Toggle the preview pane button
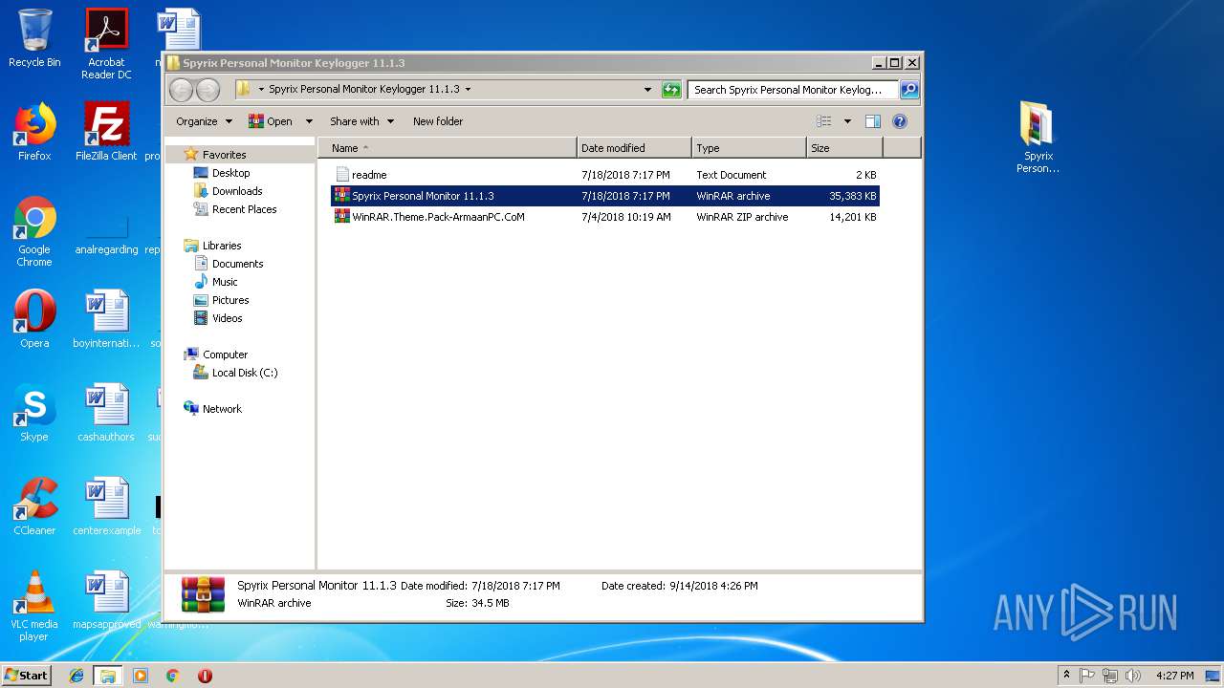This screenshot has width=1224, height=688. [x=872, y=121]
